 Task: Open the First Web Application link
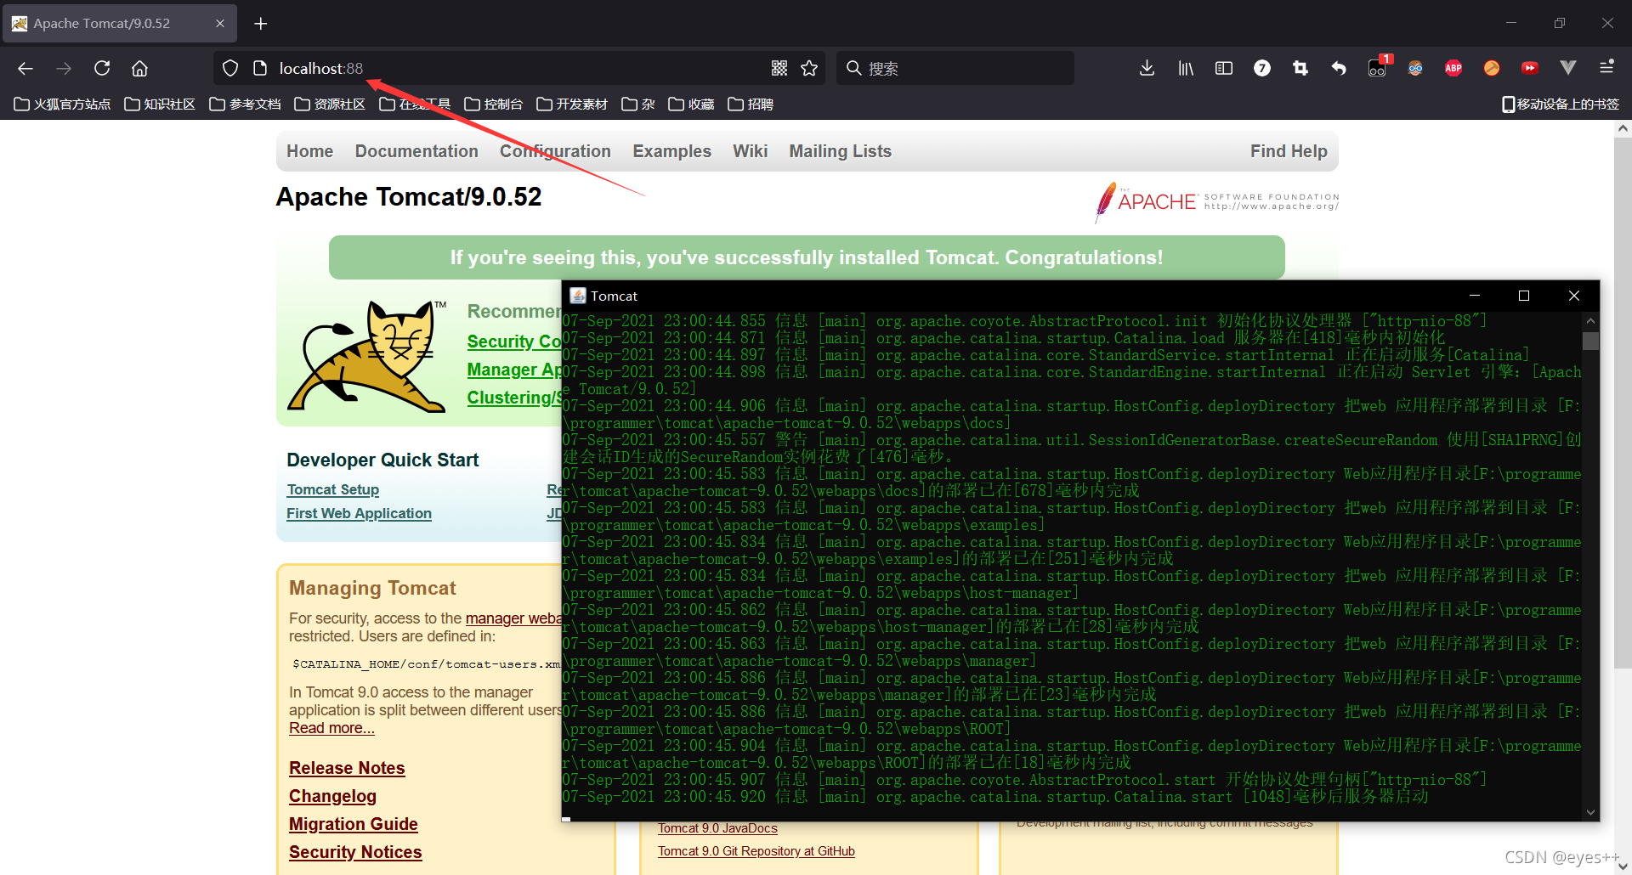coord(359,513)
